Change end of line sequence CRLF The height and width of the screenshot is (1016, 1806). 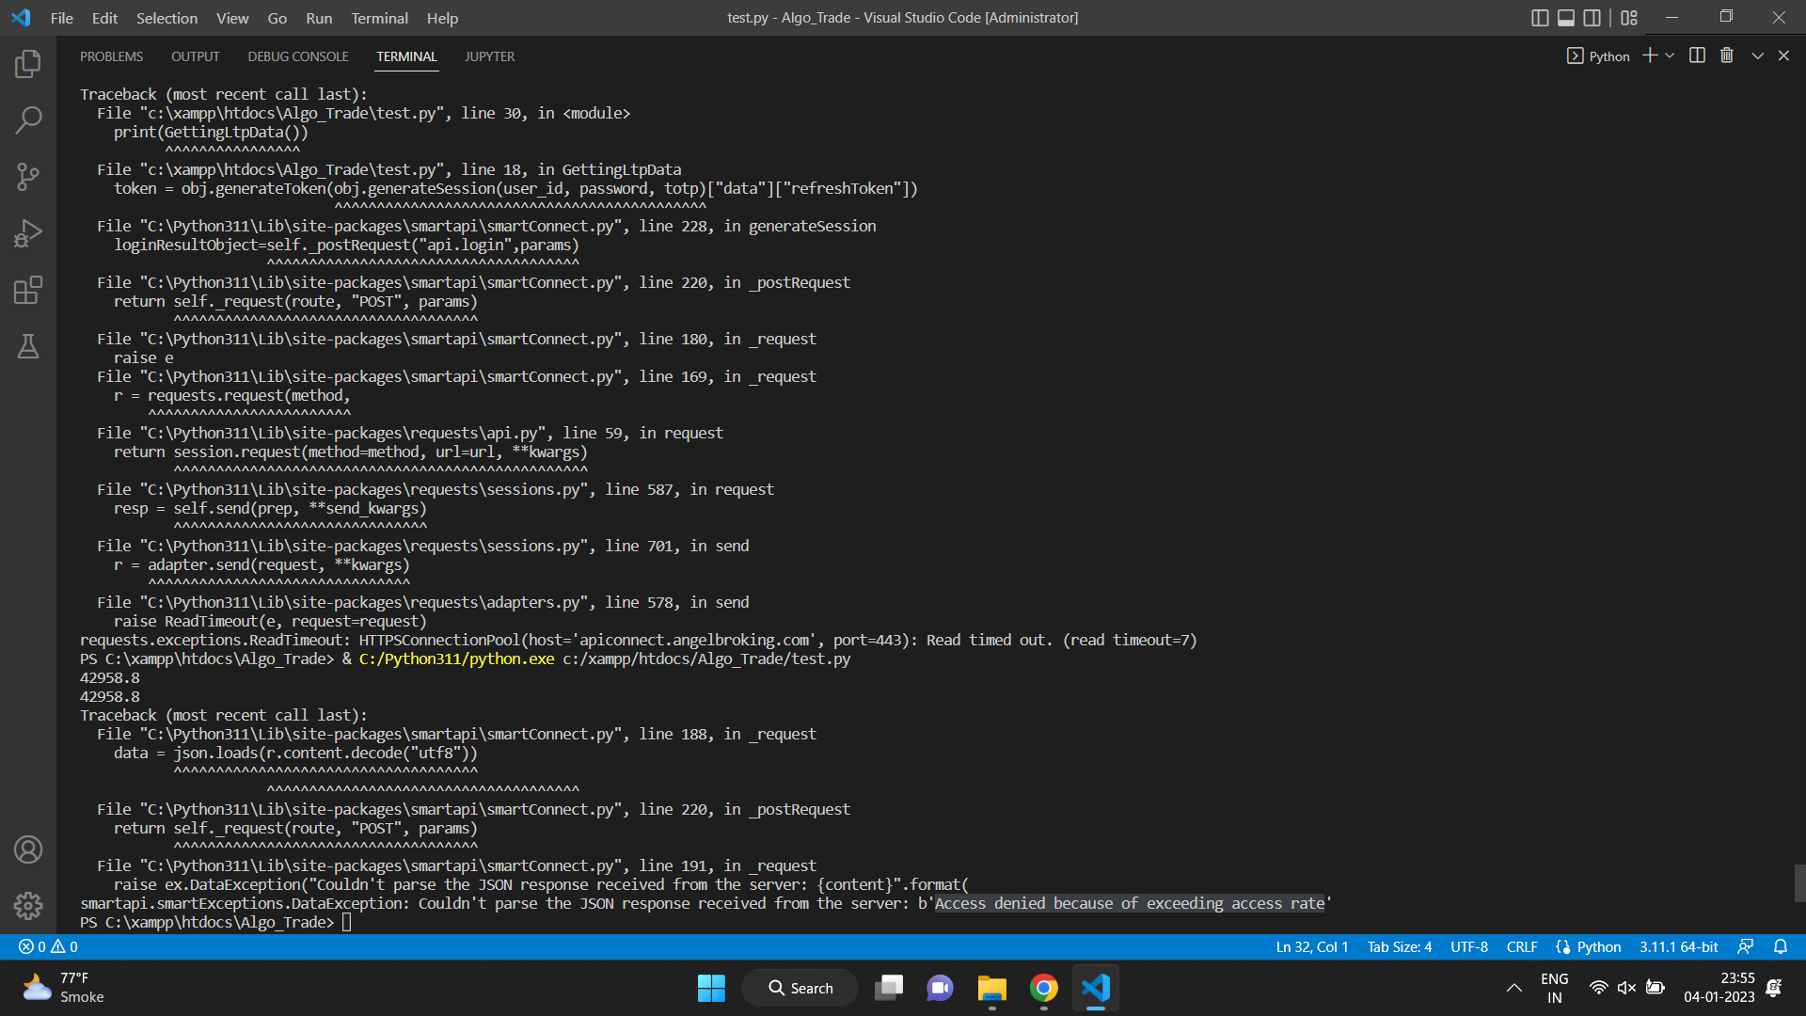tap(1522, 947)
